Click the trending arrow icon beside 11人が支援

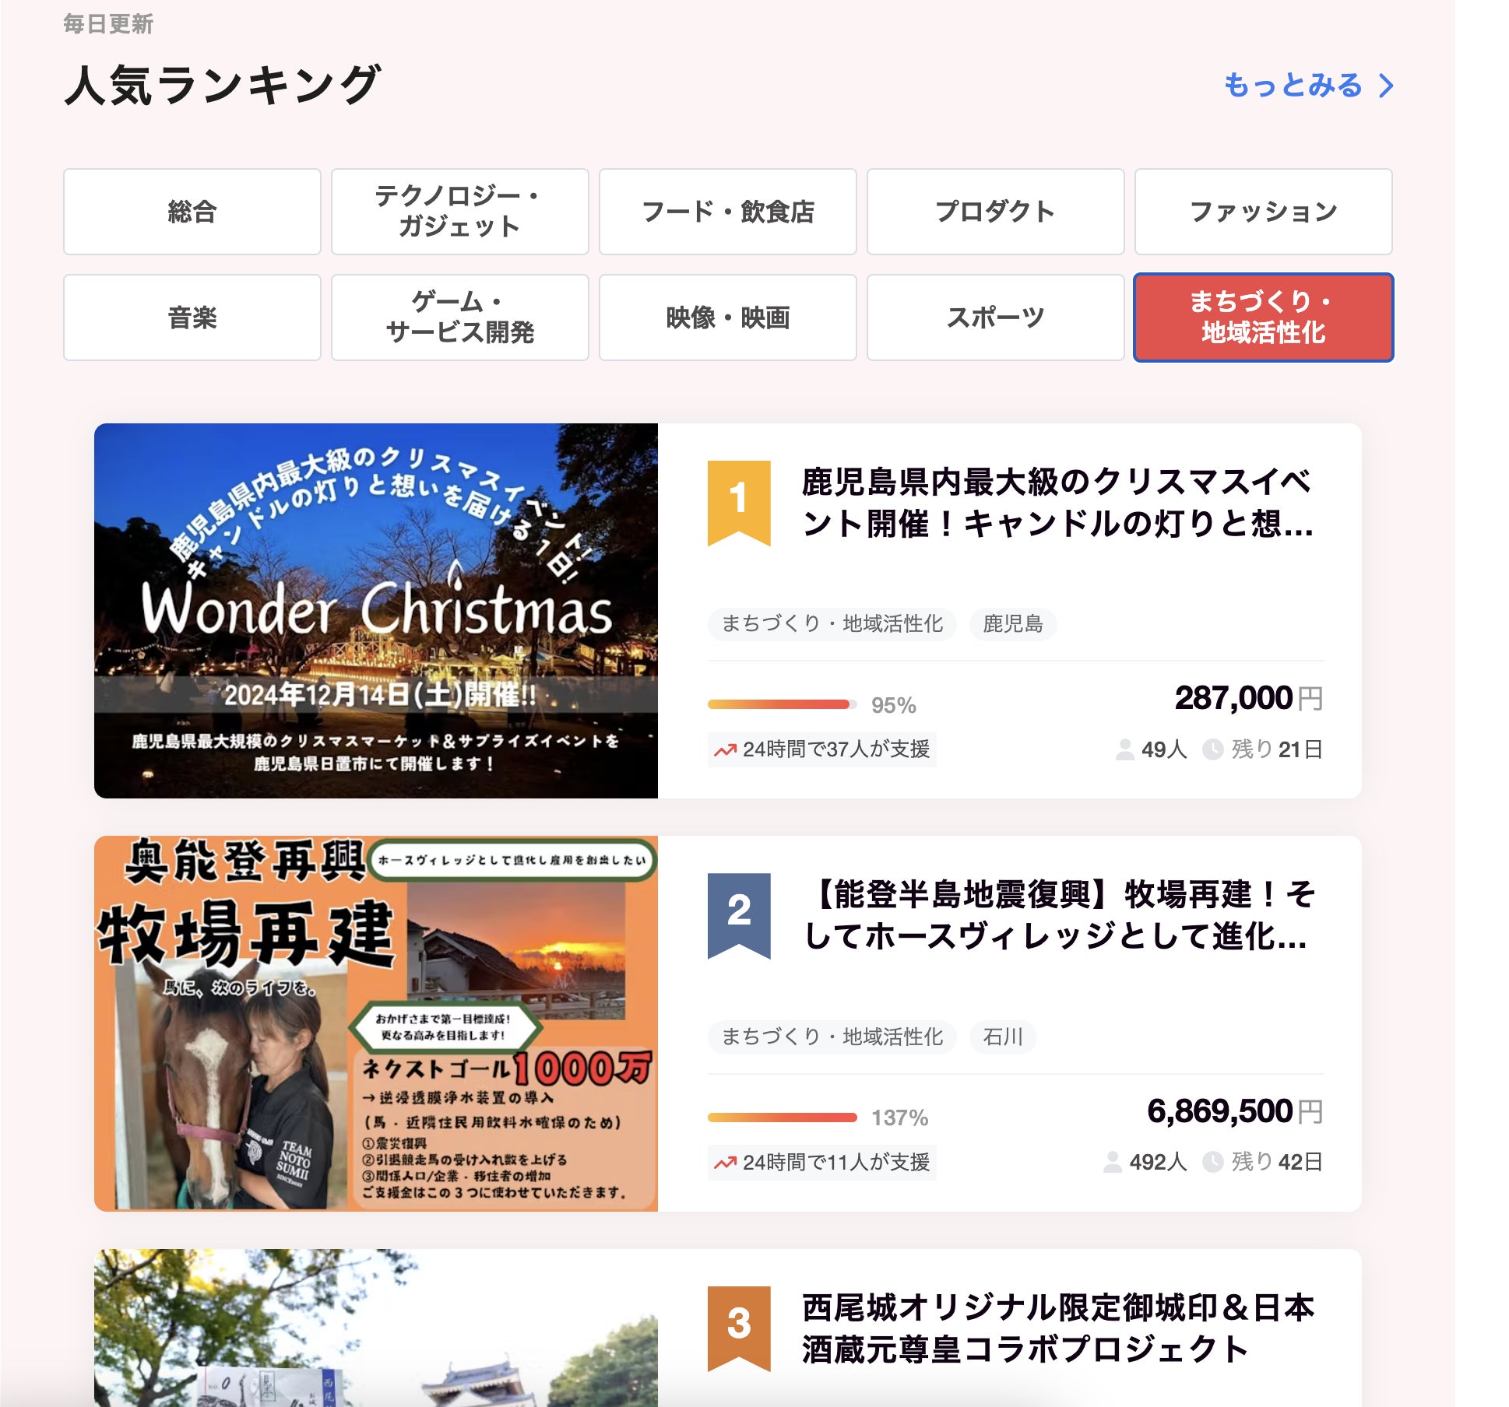(x=725, y=1163)
